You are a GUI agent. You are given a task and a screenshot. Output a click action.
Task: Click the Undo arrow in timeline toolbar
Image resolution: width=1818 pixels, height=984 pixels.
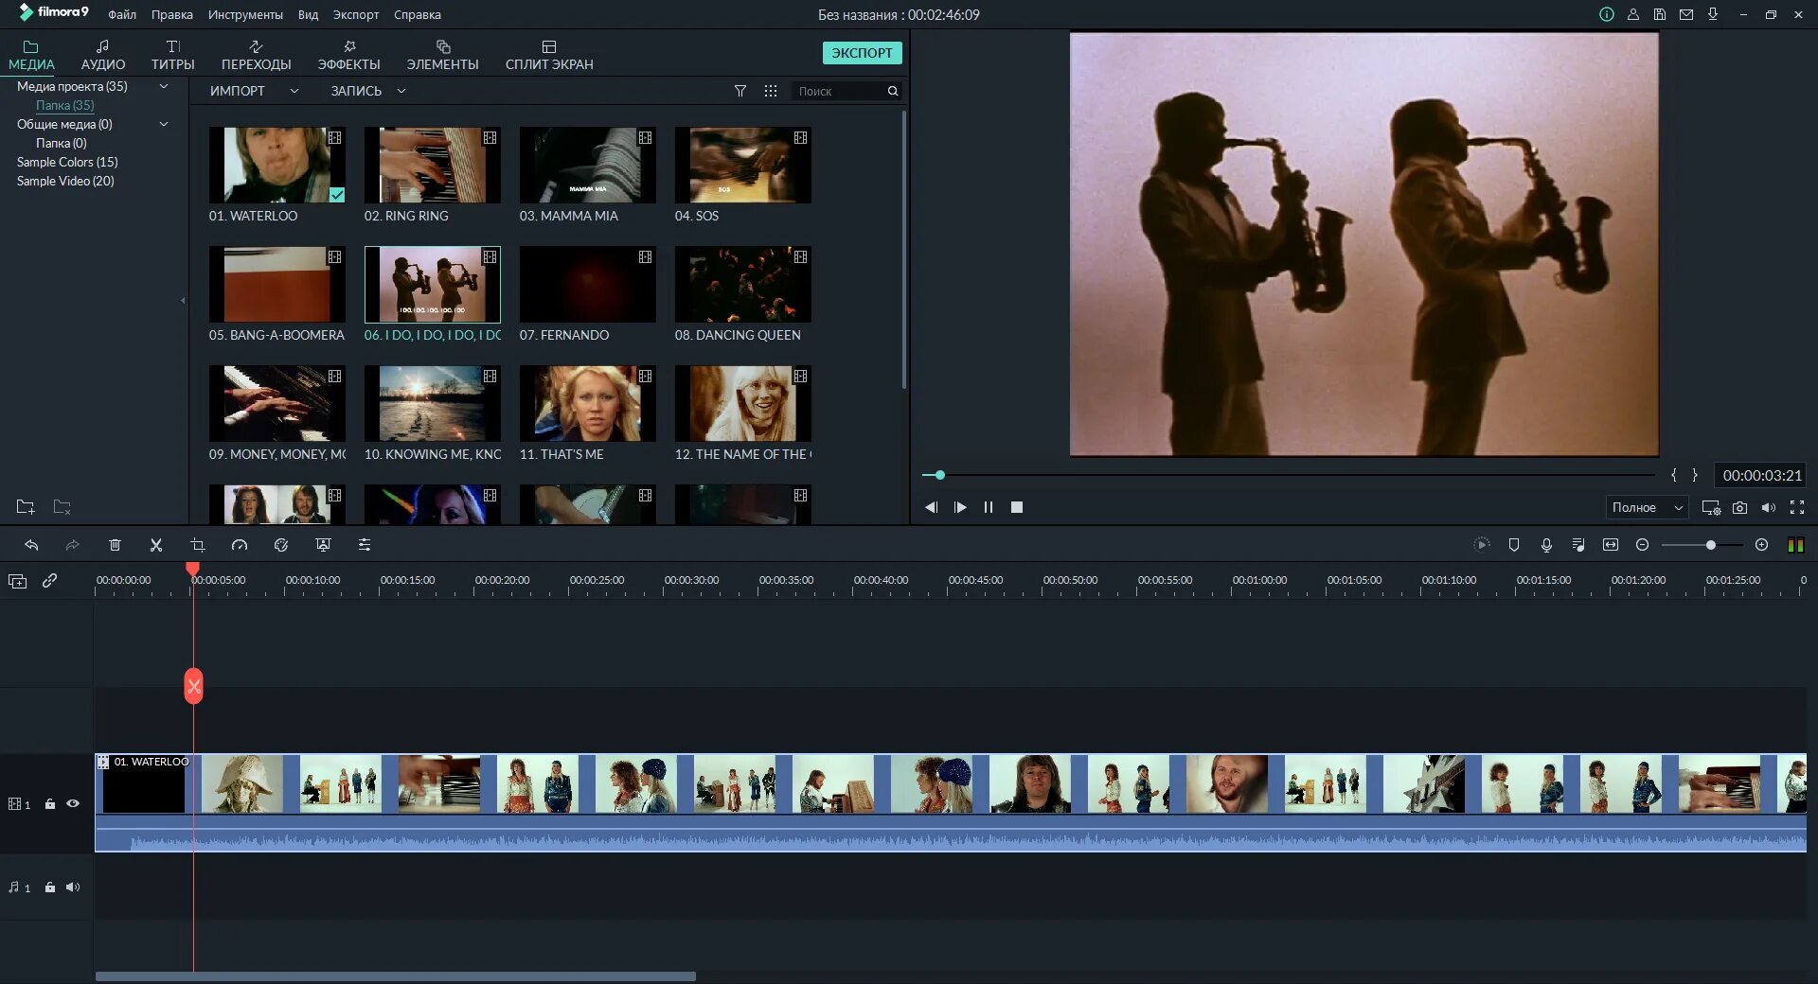(x=31, y=545)
